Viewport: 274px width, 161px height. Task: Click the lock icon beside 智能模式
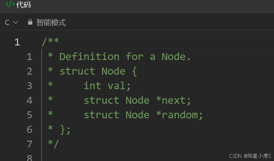[30, 22]
